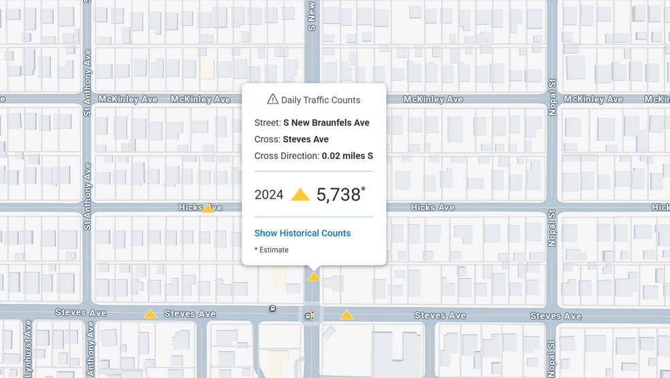The width and height of the screenshot is (670, 378).
Task: Click the Steves Ave traffic marker right of the intersection
Action: point(347,315)
